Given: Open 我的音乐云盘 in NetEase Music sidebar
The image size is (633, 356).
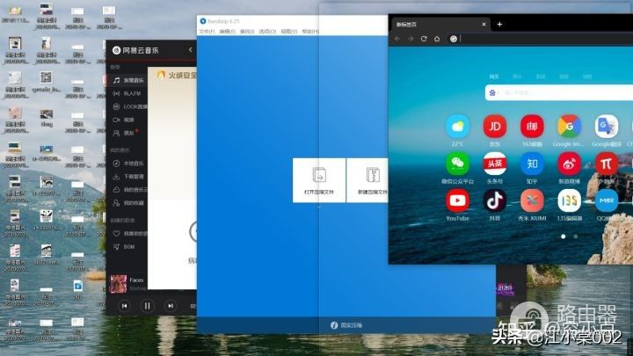Looking at the screenshot, I should (x=128, y=190).
